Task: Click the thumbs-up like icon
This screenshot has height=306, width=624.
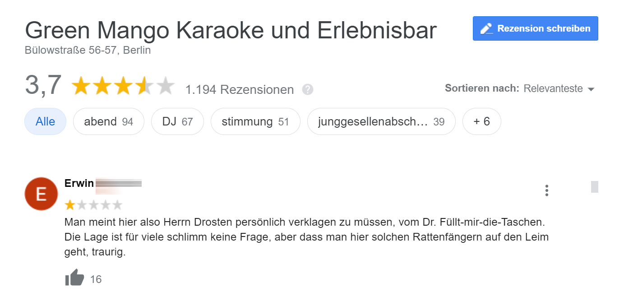Action: coord(74,278)
